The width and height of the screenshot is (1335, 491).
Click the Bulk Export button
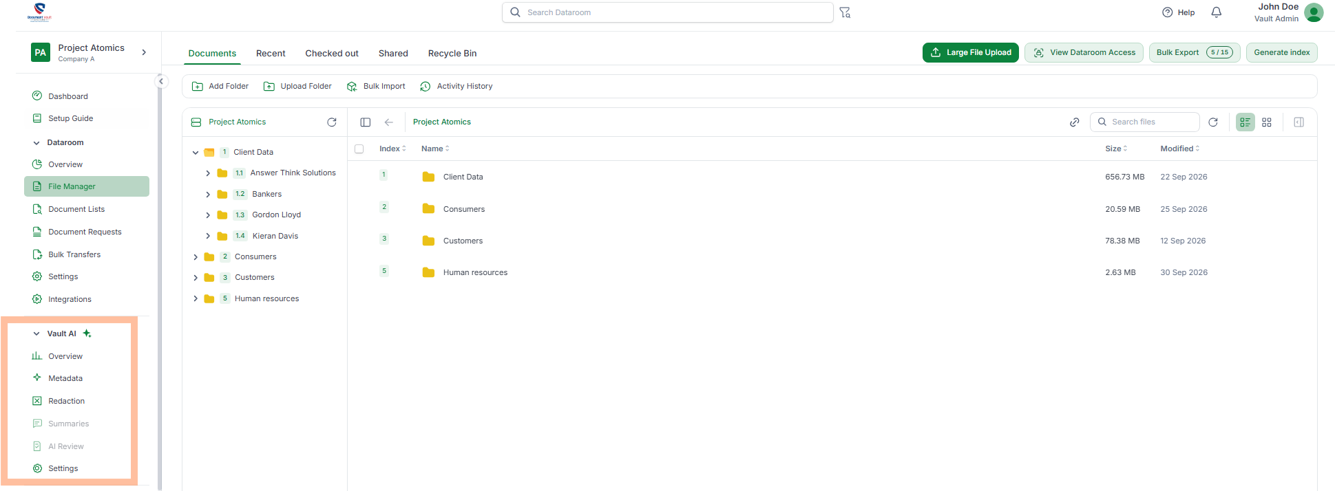tap(1195, 52)
